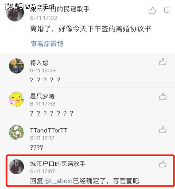Open comment icon on top post
This screenshot has height=189, width=175.
pyautogui.click(x=167, y=10)
